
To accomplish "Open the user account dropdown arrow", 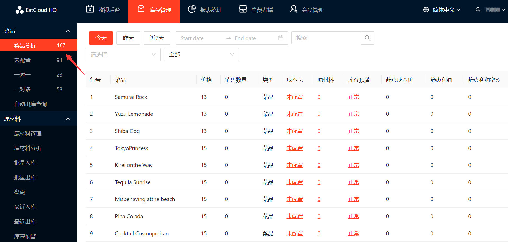I will pos(503,10).
